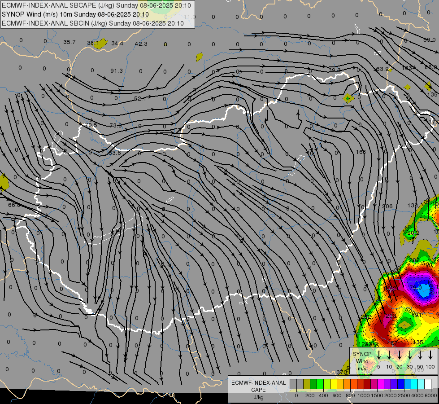
Task: Pick the pure yellow CAPE legend swatch
Action: [334, 384]
